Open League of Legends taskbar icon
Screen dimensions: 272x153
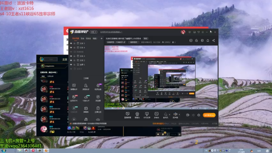40,150
